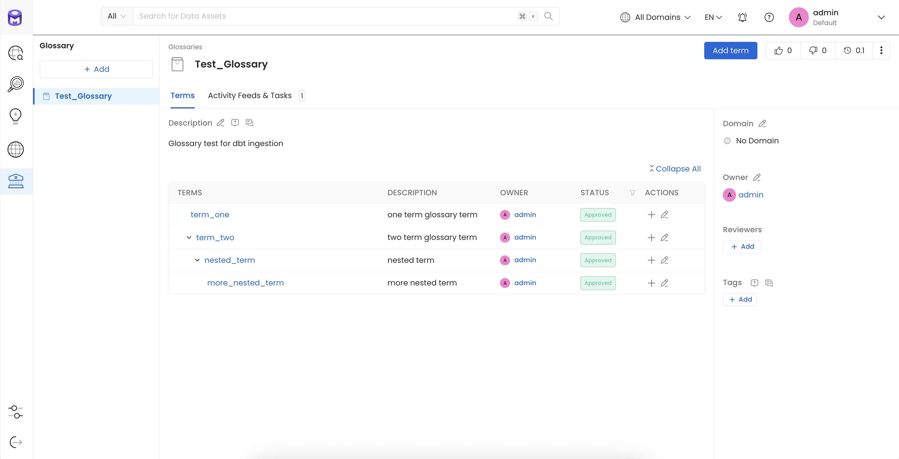The height and width of the screenshot is (459, 899).
Task: Open the Insights lightbulb sidebar icon
Action: (x=16, y=116)
